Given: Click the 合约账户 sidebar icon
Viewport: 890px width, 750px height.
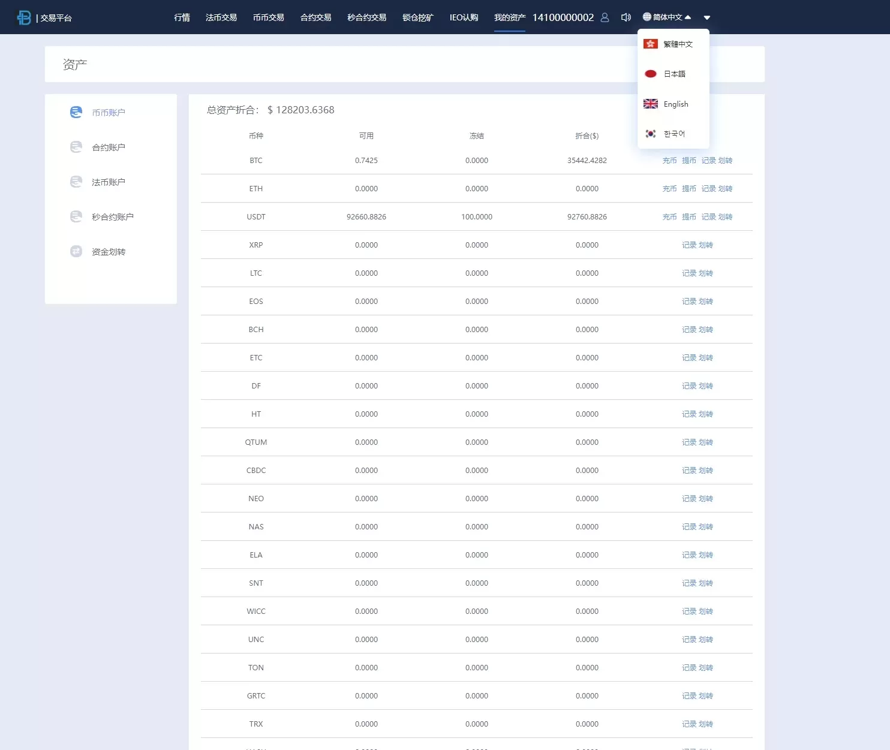Looking at the screenshot, I should pos(76,147).
